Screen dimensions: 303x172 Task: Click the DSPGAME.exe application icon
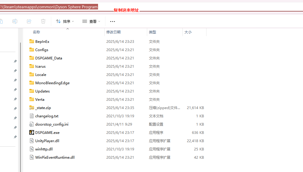click(x=32, y=132)
